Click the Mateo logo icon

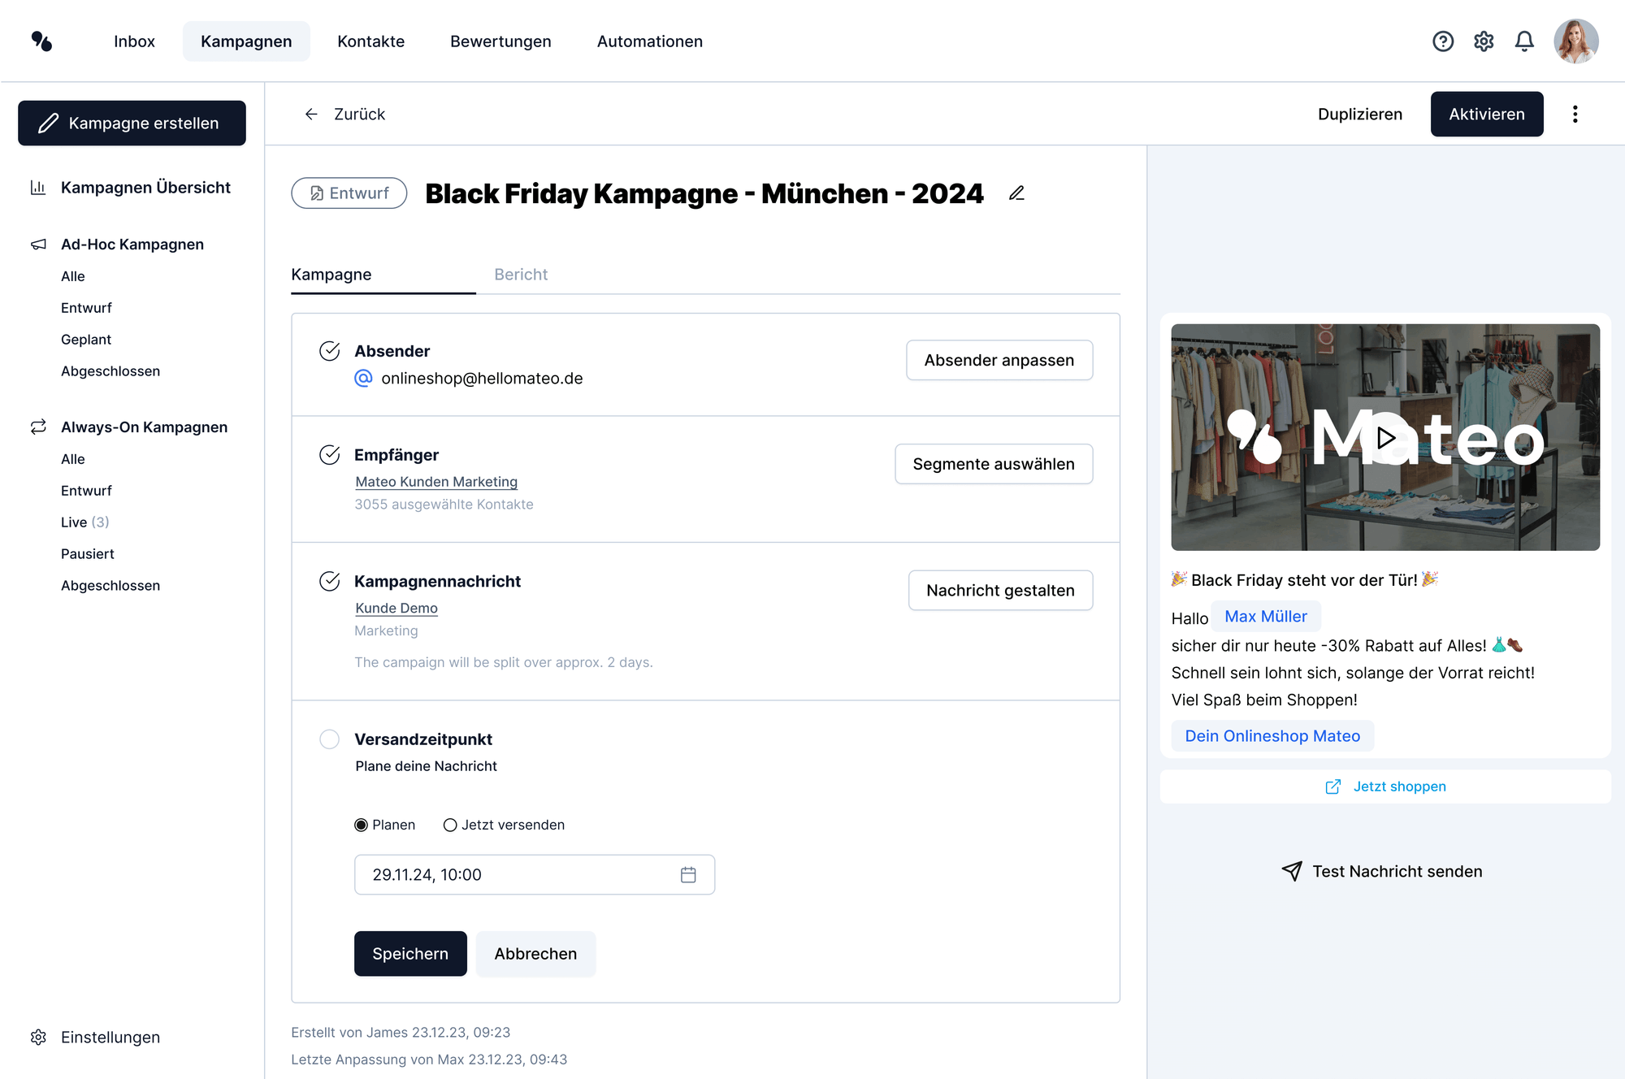pyautogui.click(x=41, y=41)
